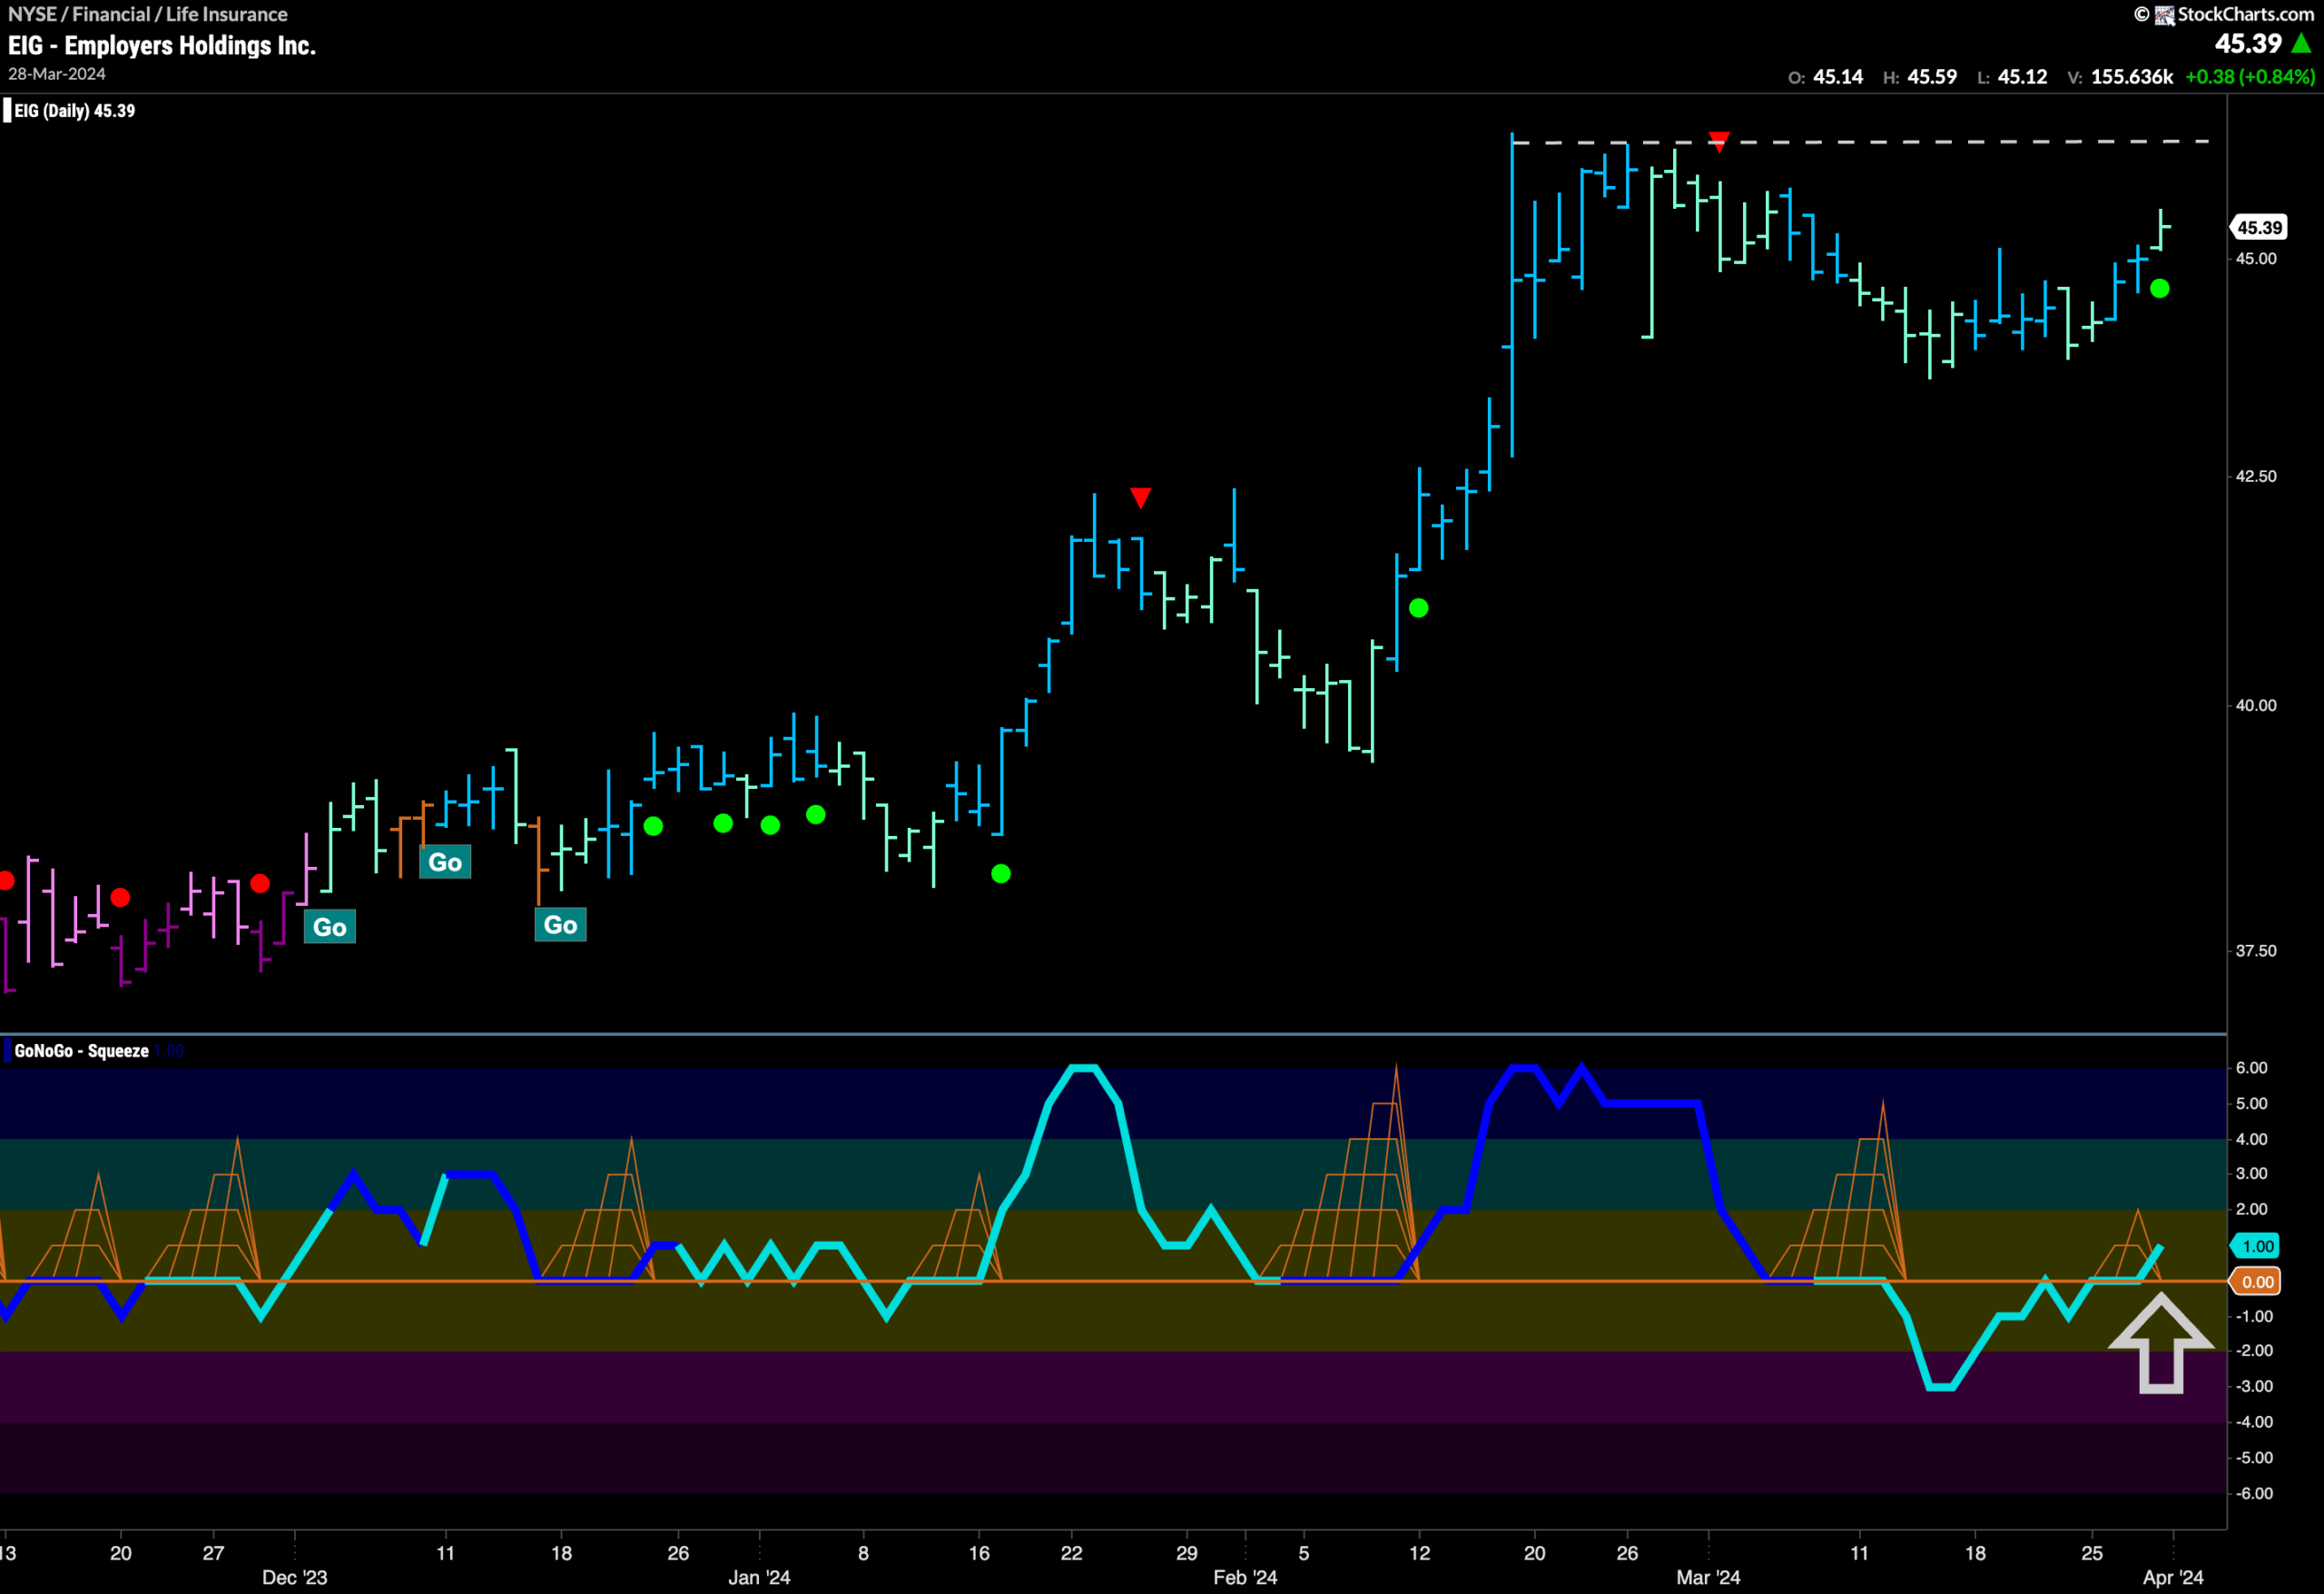Click the red dot marker near November 20
Image resolution: width=2324 pixels, height=1594 pixels.
[x=120, y=898]
